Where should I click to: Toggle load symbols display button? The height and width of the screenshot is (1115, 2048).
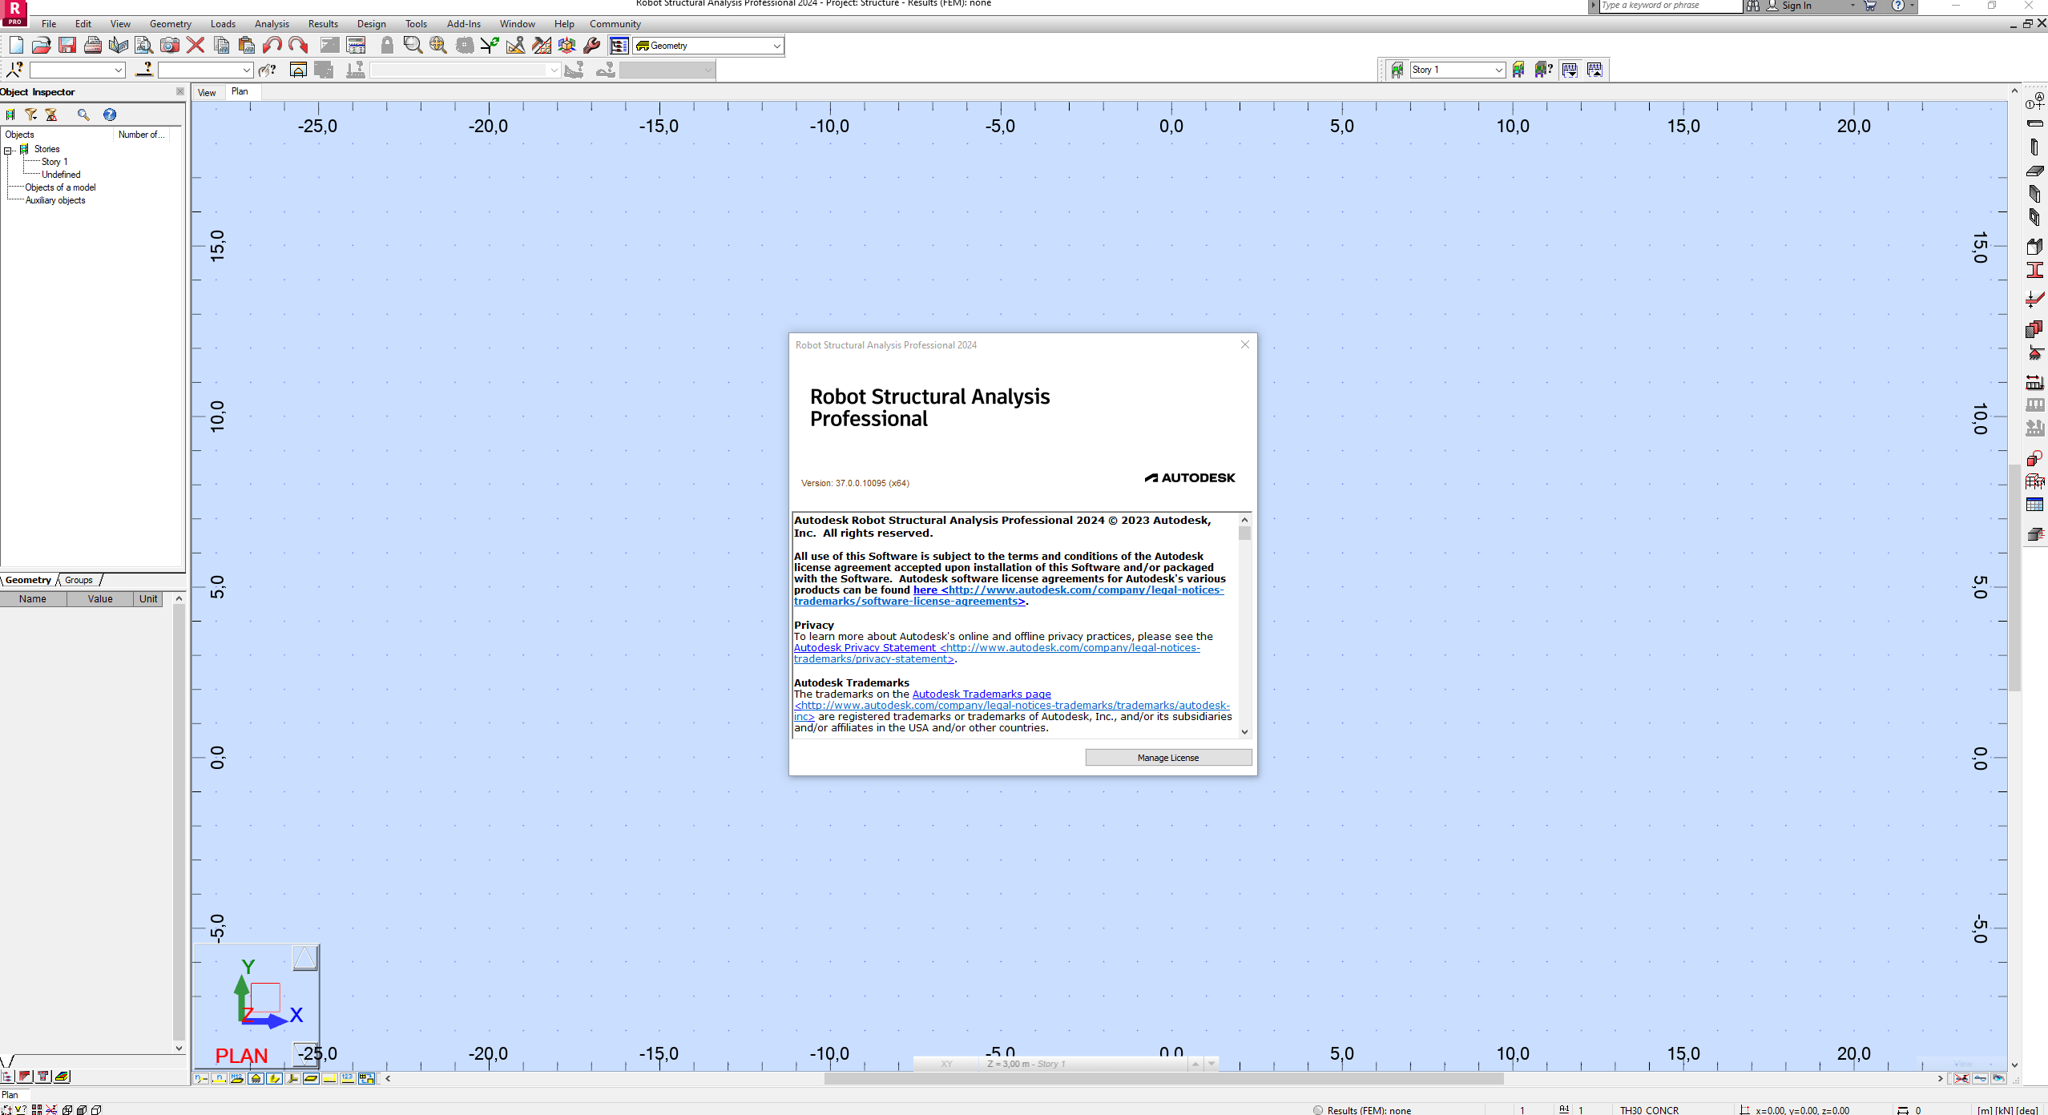point(329,1078)
